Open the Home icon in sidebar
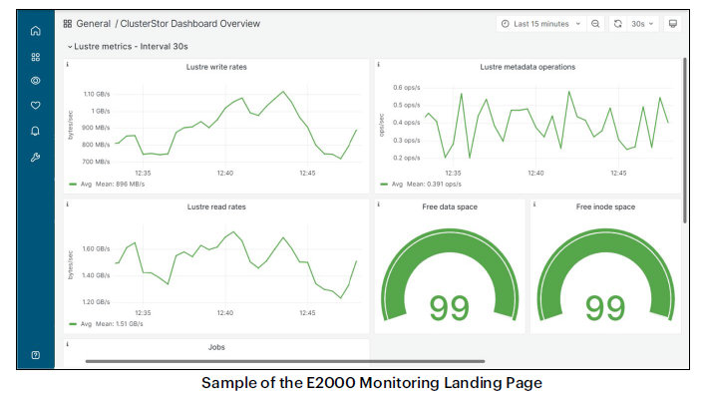 coord(36,31)
